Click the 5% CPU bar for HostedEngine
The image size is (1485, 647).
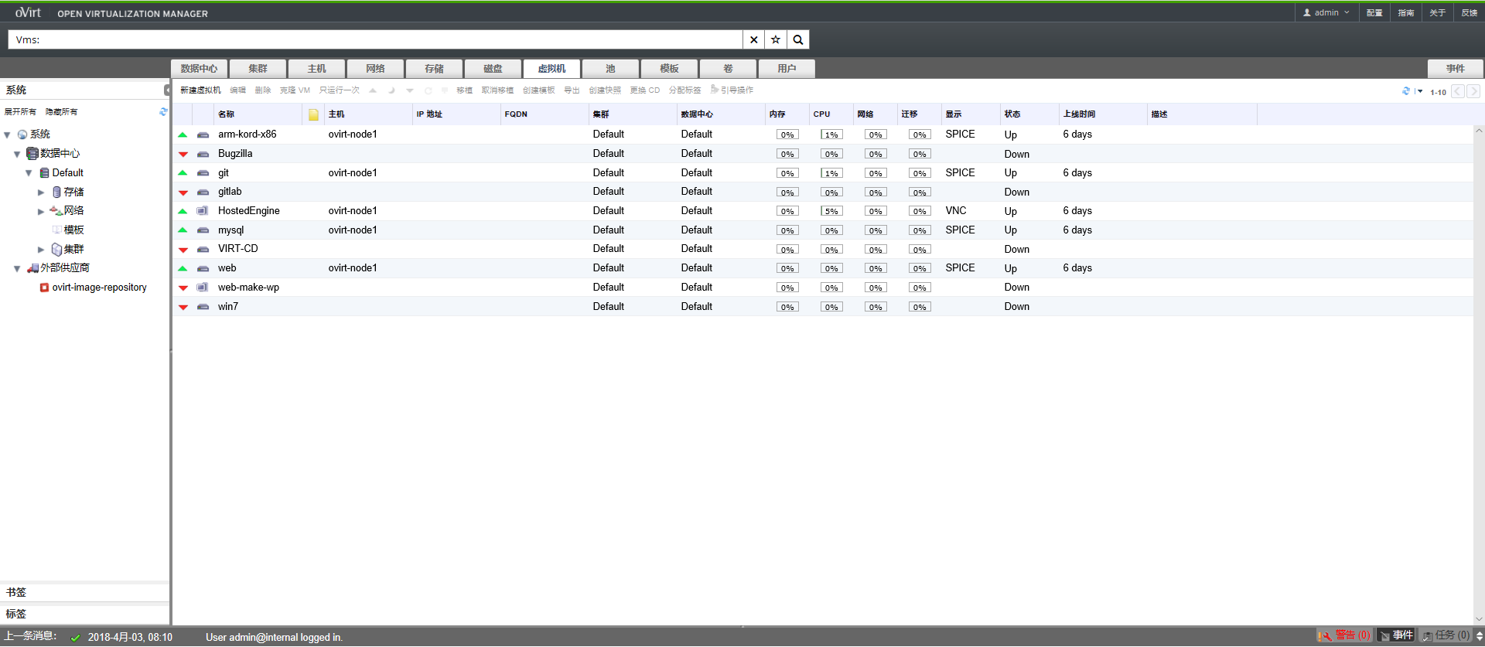coord(831,211)
